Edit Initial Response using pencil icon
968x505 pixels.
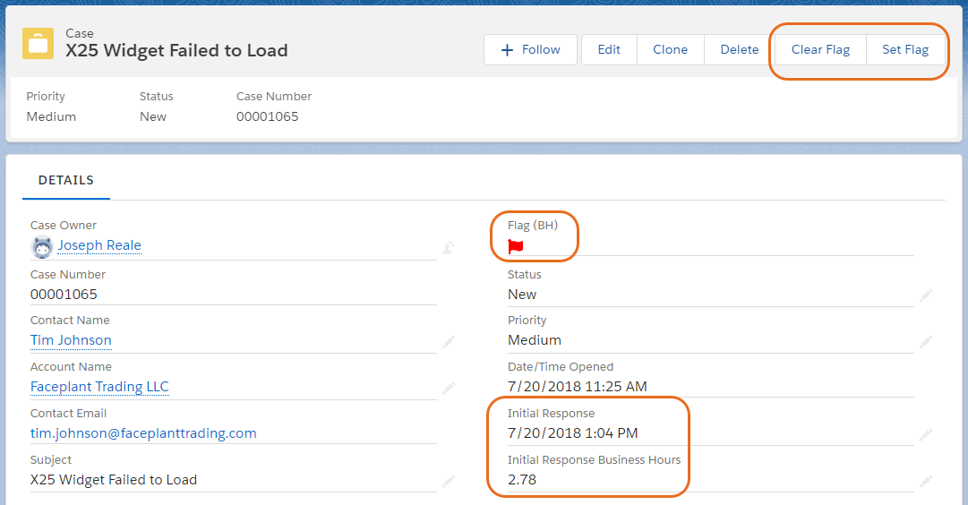pyautogui.click(x=925, y=434)
